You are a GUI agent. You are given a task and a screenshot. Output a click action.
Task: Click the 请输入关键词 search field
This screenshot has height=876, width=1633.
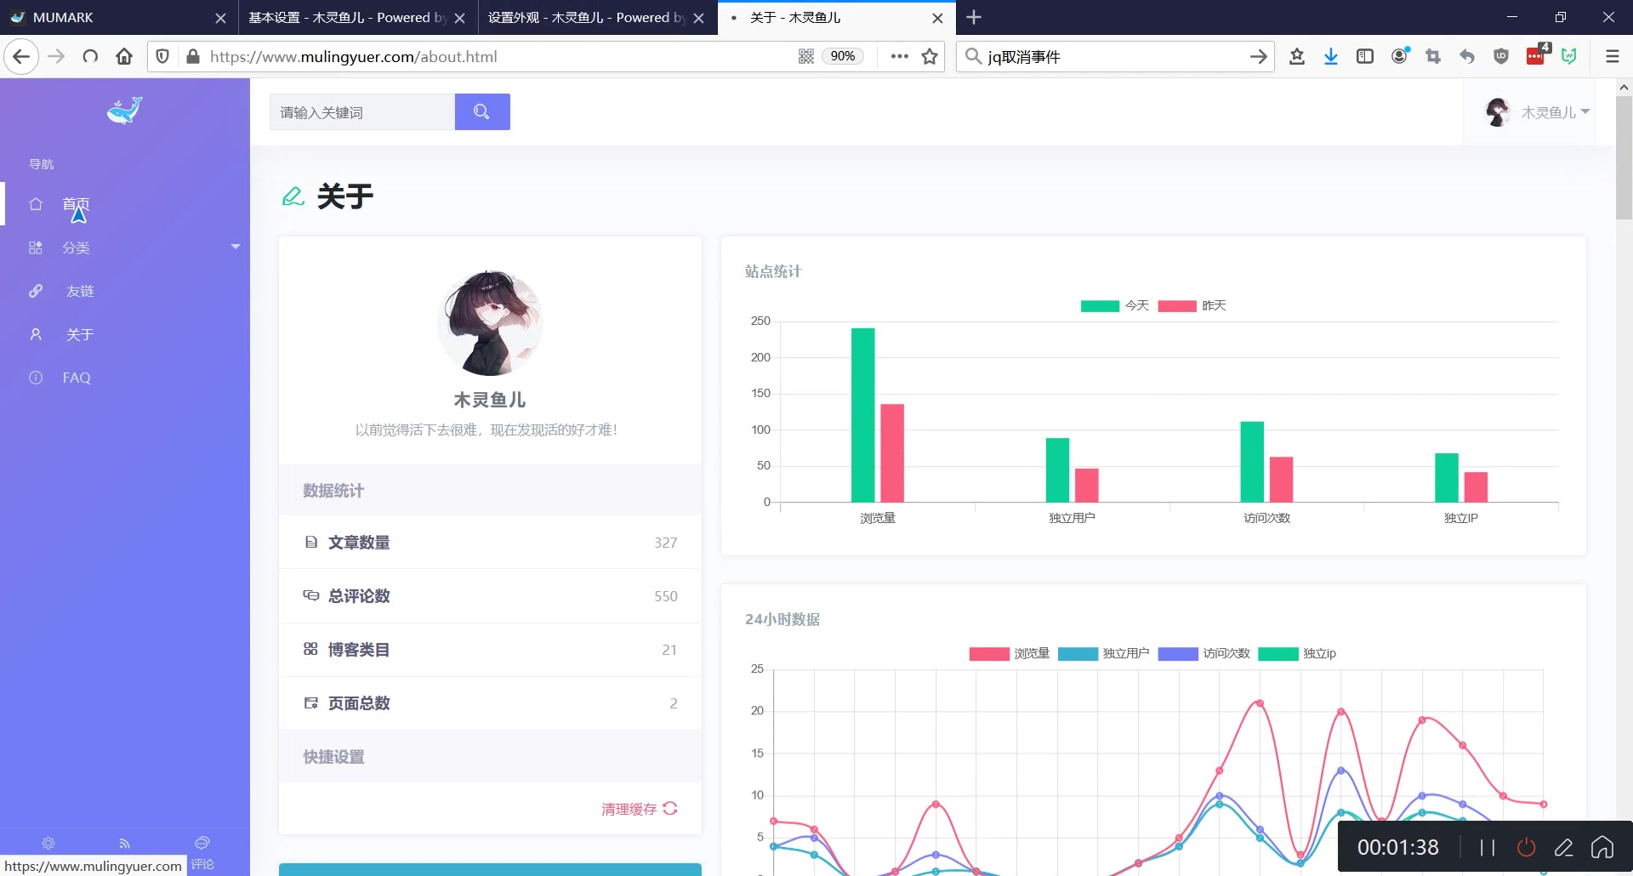pyautogui.click(x=362, y=112)
